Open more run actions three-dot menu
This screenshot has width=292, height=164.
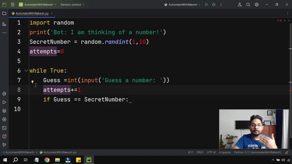tap(221, 5)
